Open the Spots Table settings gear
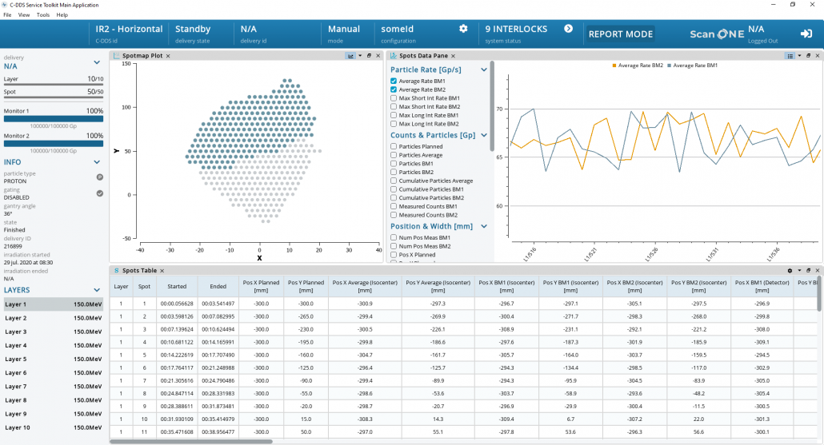The image size is (824, 445). click(790, 271)
